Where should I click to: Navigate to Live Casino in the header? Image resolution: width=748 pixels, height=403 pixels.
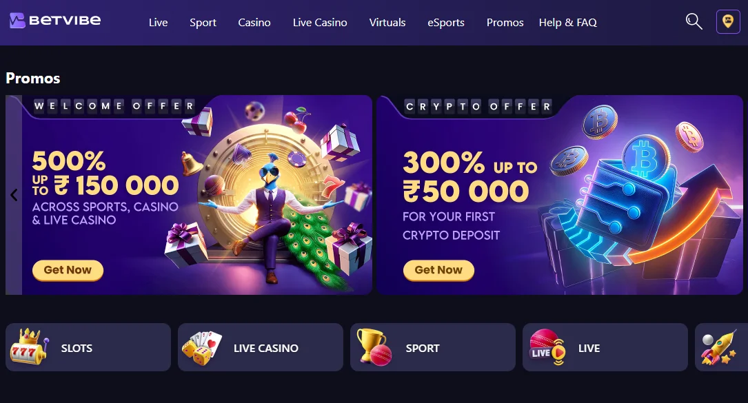(320, 23)
